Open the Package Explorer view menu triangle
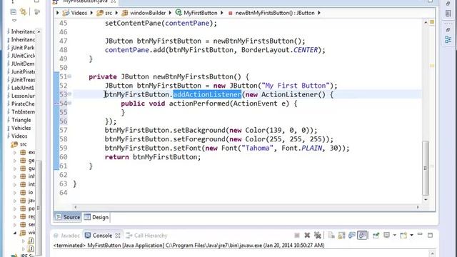 tap(14, 21)
